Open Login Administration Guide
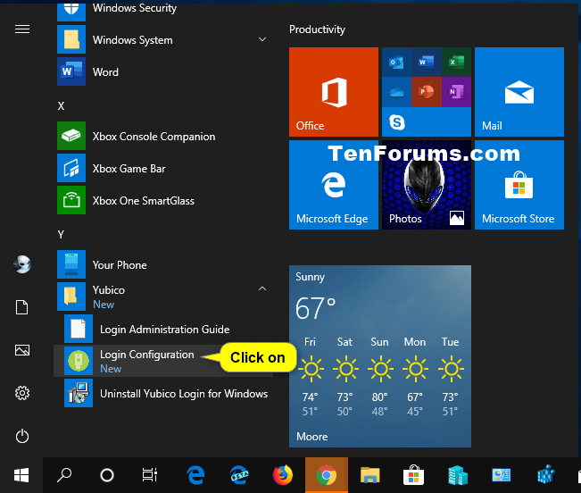Image resolution: width=581 pixels, height=493 pixels. (163, 329)
